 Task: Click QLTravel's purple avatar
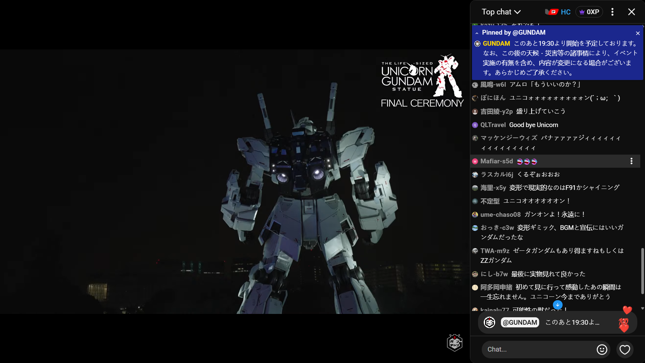point(475,125)
